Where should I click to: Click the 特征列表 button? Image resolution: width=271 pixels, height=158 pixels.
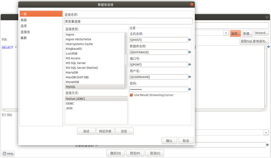(106, 131)
